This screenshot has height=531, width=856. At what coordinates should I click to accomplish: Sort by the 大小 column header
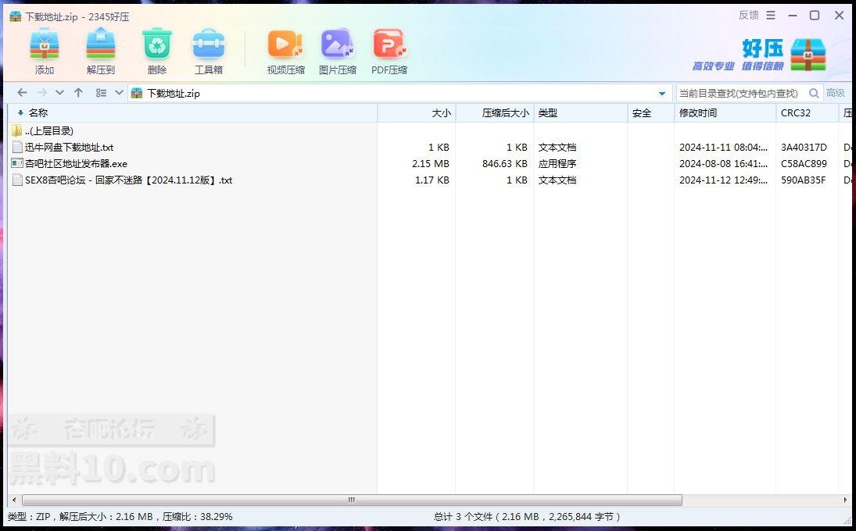pyautogui.click(x=417, y=113)
